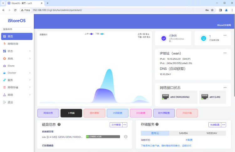Click the 磁盘信息 help question icon
This screenshot has height=152, width=235.
59,124
